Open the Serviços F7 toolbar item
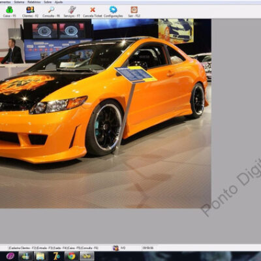The width and height of the screenshot is (261, 261). (x=72, y=12)
